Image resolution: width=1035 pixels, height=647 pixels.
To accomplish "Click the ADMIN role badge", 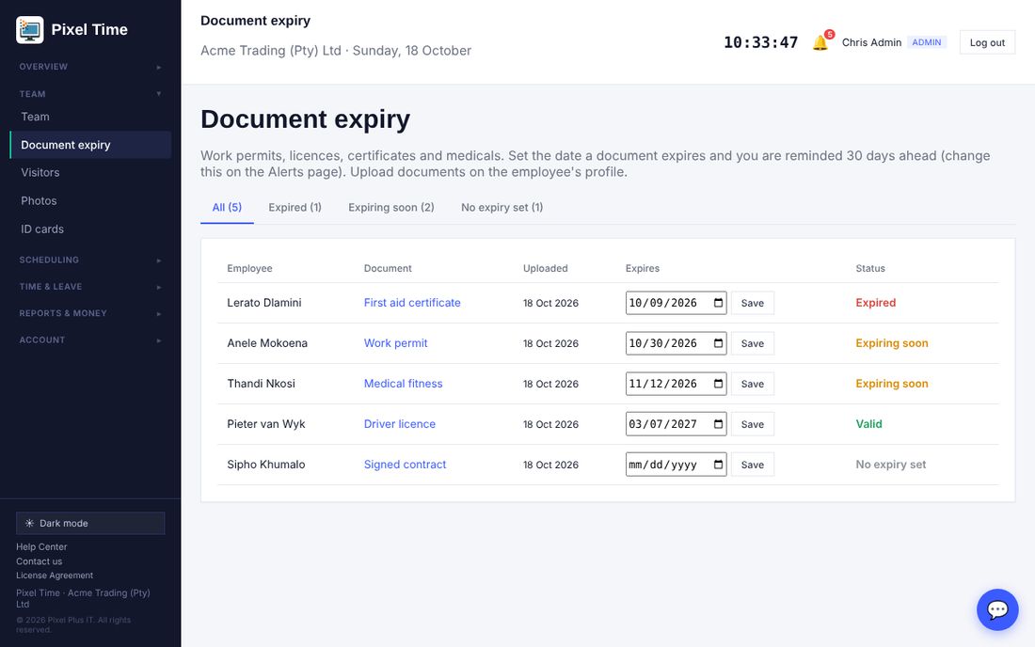I will (927, 42).
